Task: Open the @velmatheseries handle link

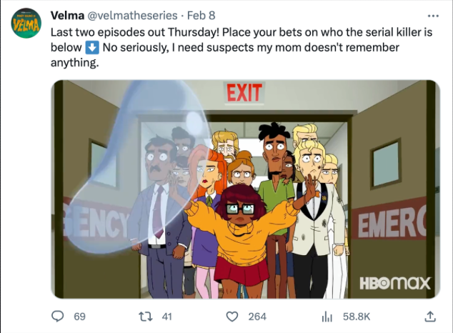Action: tap(132, 15)
